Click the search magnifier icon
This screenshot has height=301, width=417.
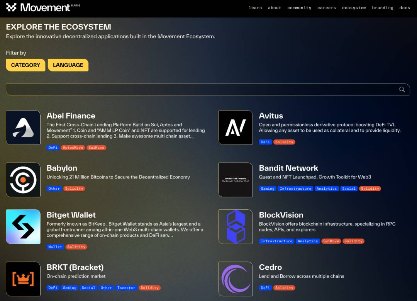(x=402, y=90)
